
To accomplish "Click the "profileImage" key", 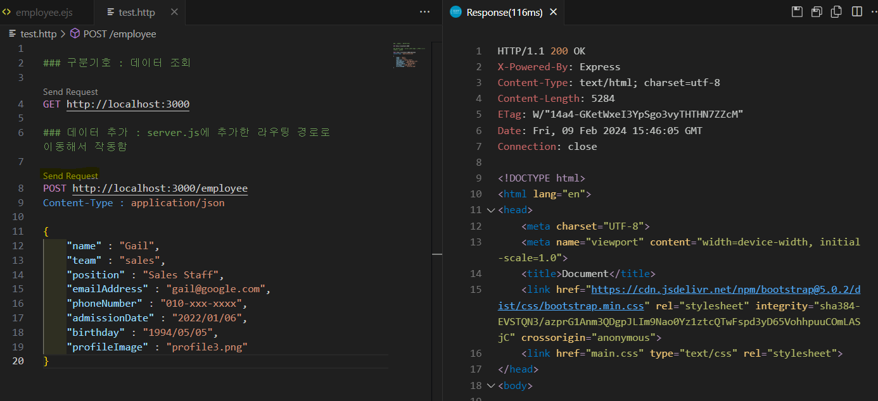I will (108, 347).
